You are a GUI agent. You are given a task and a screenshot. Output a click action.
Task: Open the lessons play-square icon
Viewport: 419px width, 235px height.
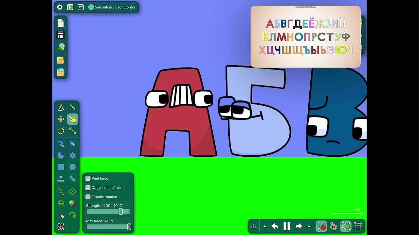[70, 7]
